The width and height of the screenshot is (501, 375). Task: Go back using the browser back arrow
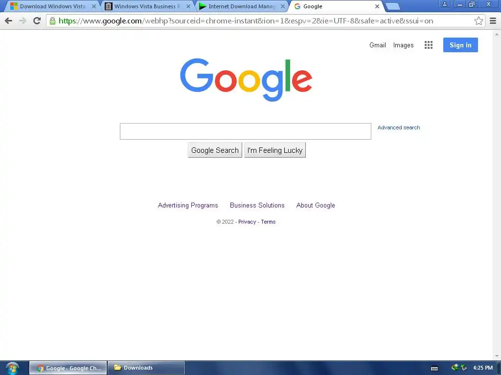tap(9, 21)
